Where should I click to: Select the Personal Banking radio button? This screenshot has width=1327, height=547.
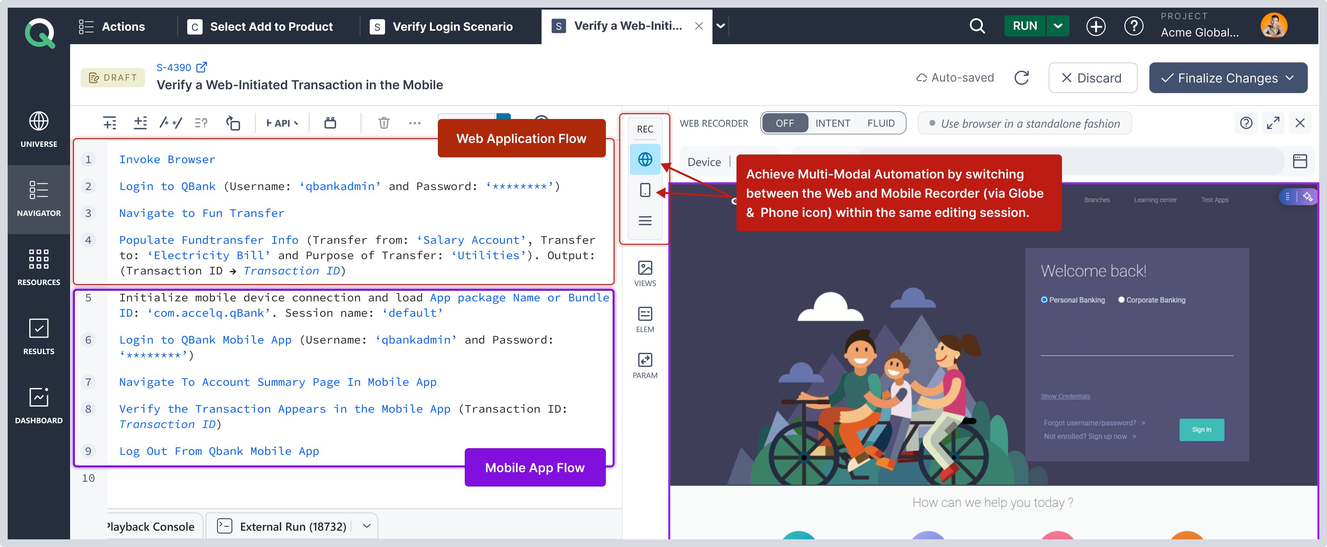(1044, 300)
